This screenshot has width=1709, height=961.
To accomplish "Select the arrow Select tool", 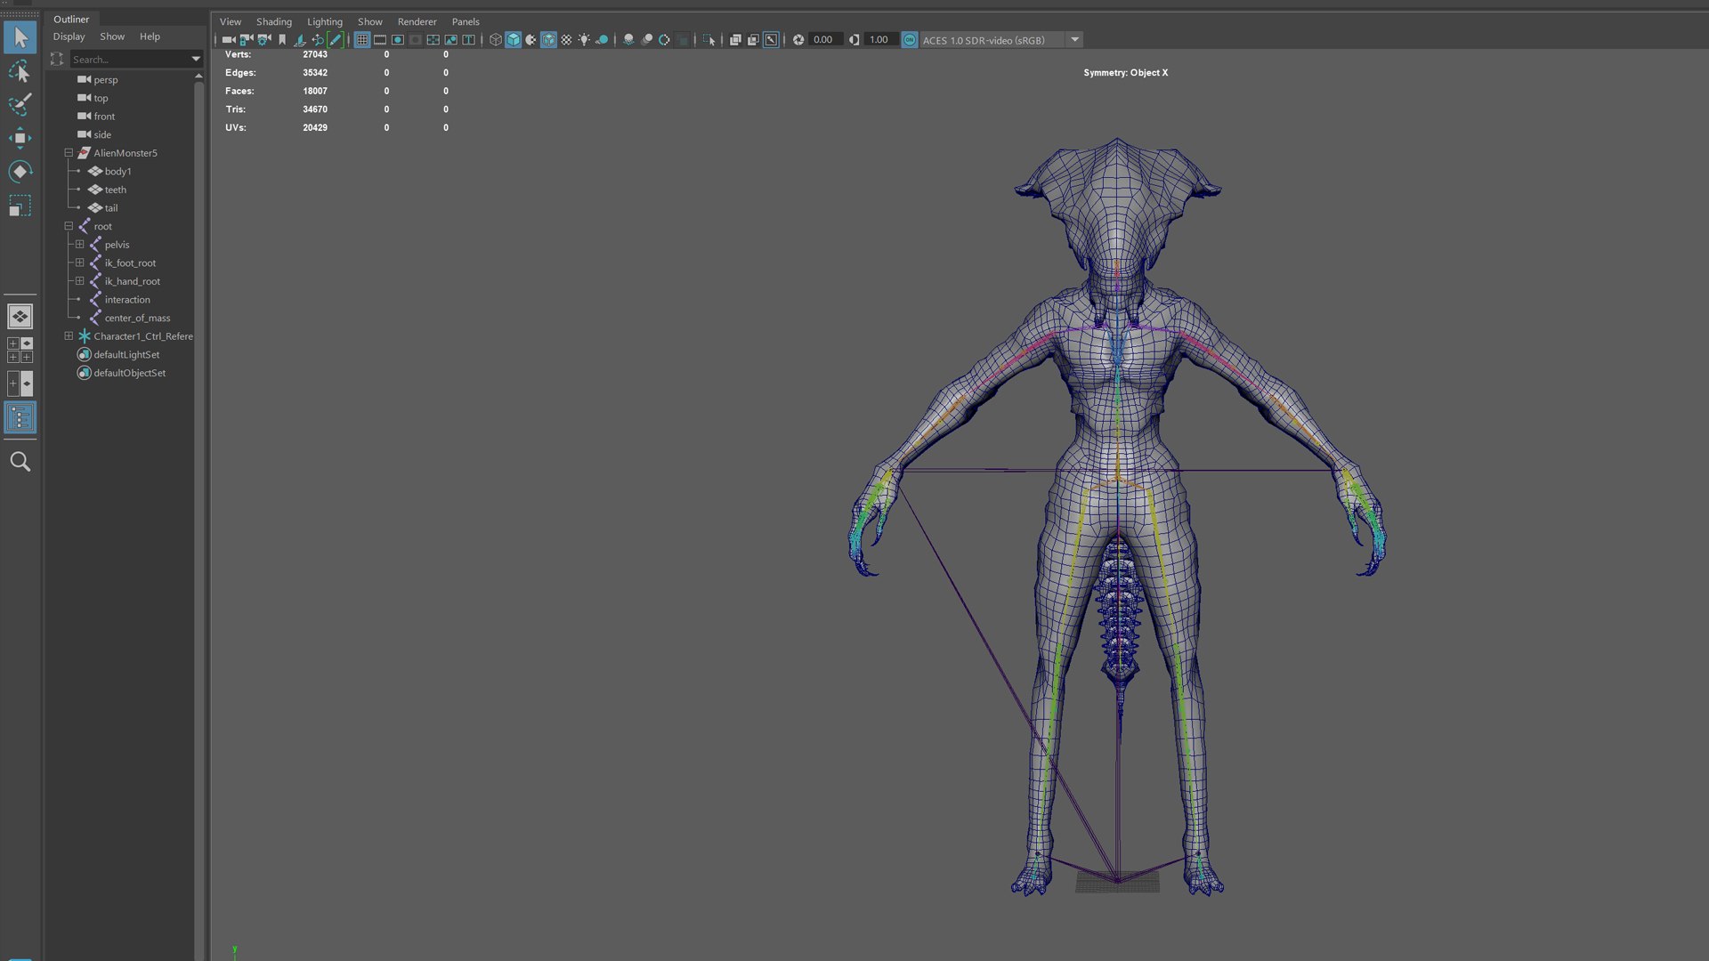I will coord(20,37).
